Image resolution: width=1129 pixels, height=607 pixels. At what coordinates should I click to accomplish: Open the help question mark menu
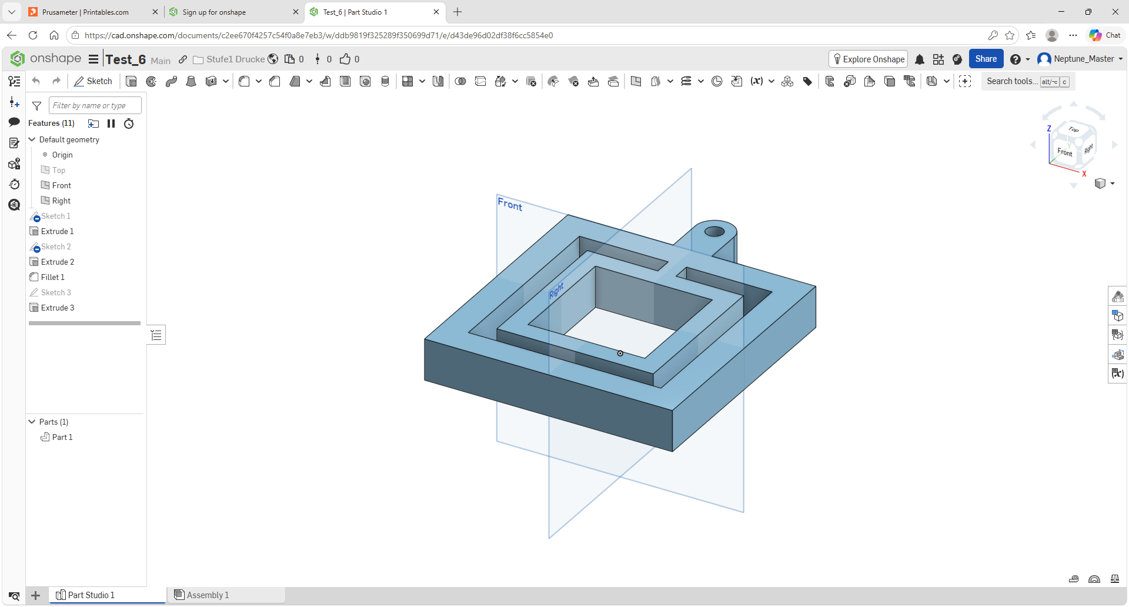1020,59
